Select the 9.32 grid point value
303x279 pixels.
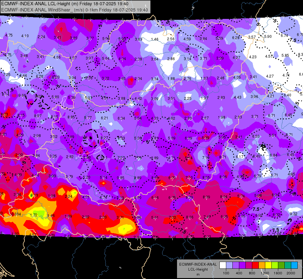[293, 214]
